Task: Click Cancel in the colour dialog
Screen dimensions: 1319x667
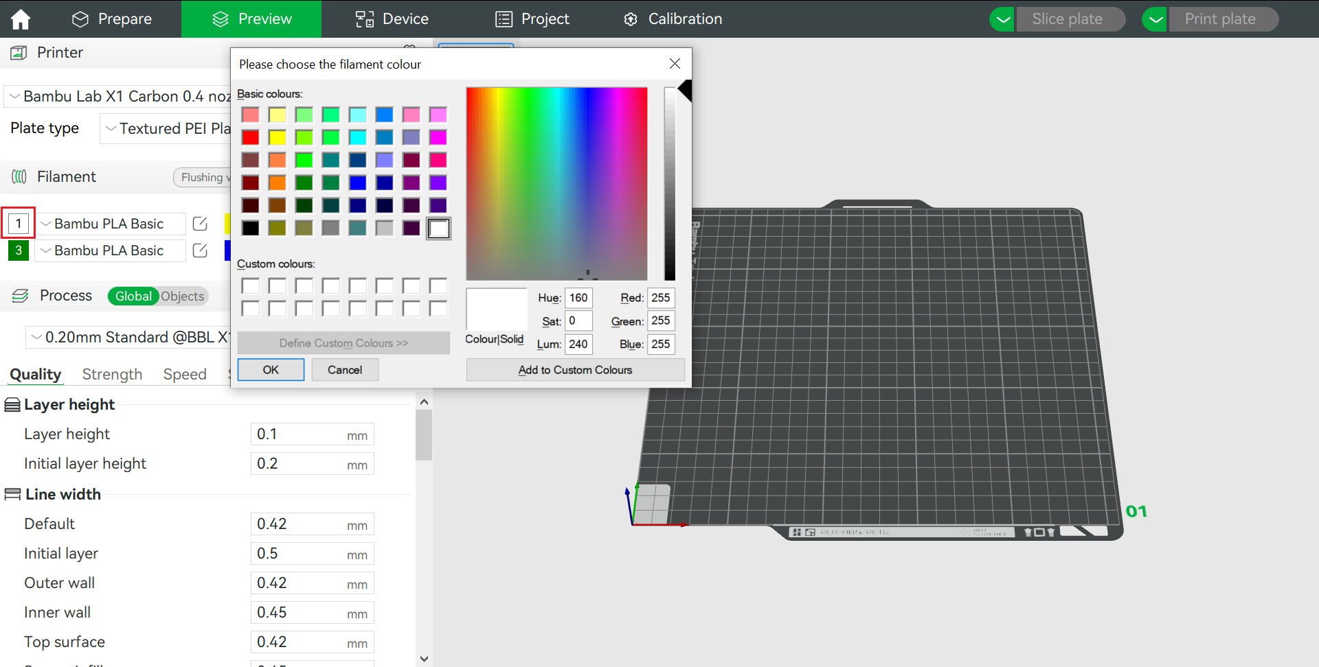Action: (345, 370)
